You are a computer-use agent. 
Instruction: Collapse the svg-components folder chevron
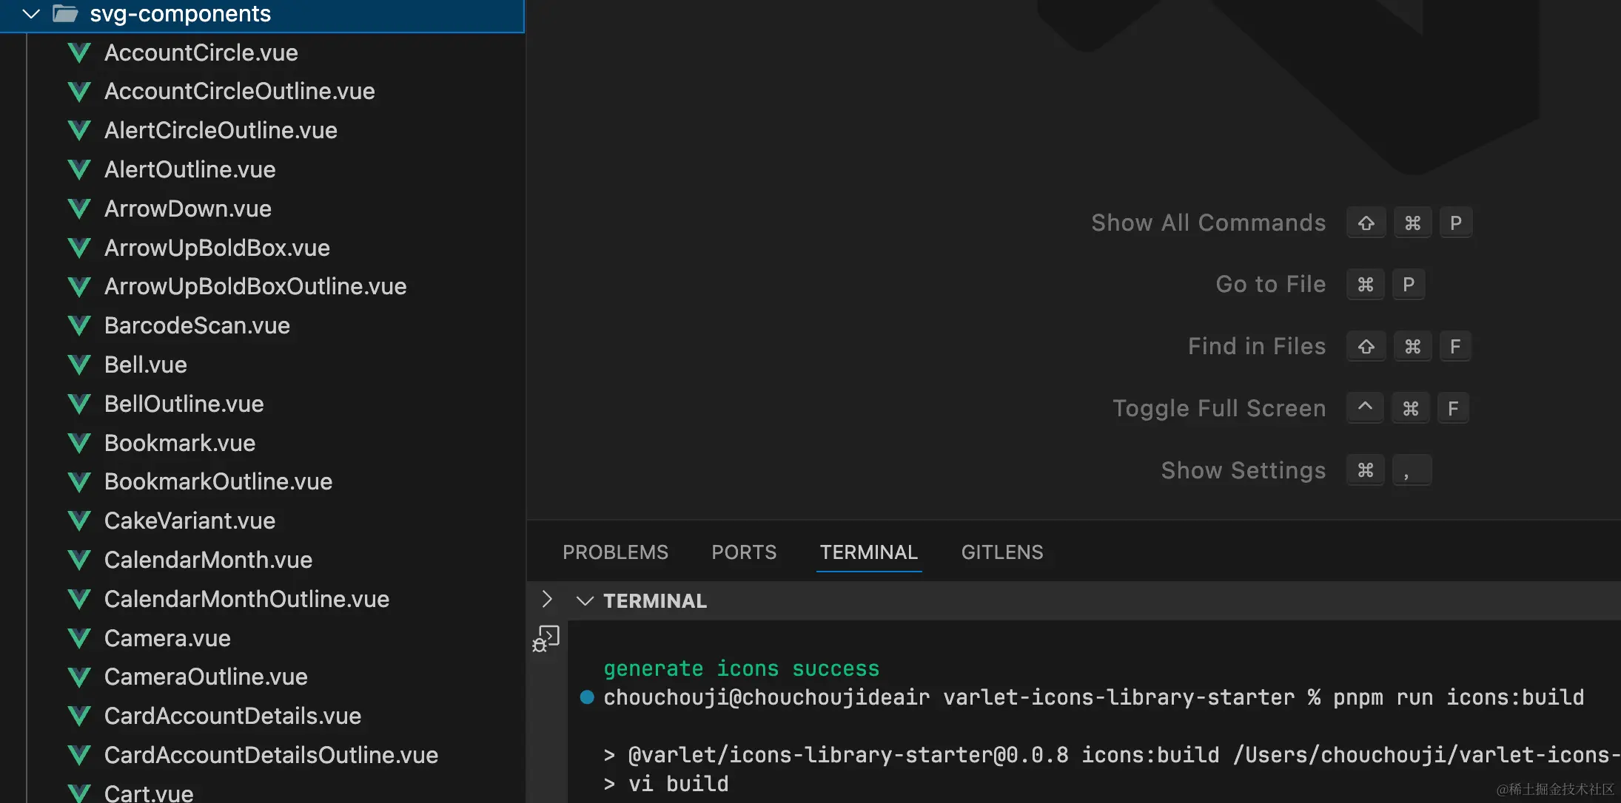(31, 14)
